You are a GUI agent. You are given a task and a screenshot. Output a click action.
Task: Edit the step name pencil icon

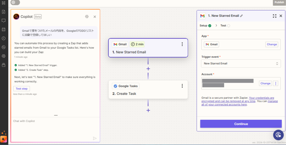(x=241, y=16)
